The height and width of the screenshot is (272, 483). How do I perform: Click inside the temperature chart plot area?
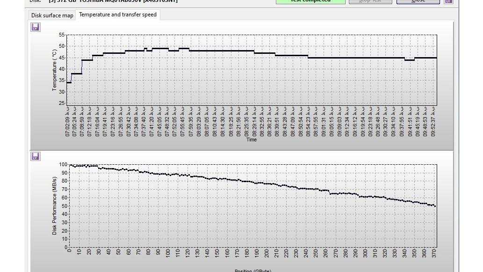pyautogui.click(x=252, y=80)
